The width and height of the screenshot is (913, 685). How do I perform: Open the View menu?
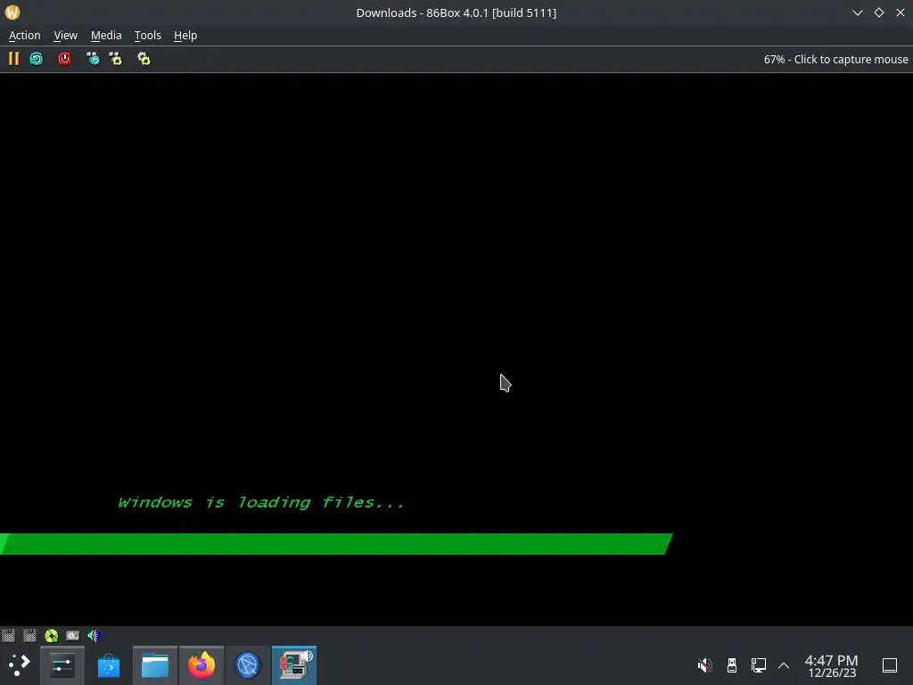tap(65, 36)
